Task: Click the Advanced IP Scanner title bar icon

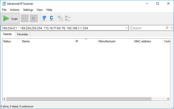Action: pos(4,4)
